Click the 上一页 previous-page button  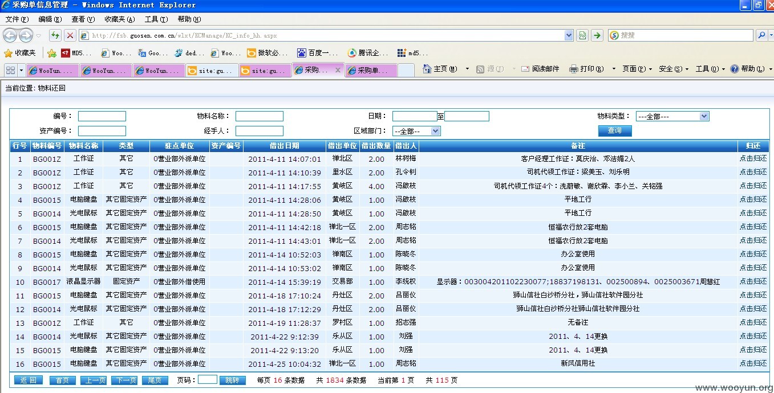pyautogui.click(x=93, y=380)
